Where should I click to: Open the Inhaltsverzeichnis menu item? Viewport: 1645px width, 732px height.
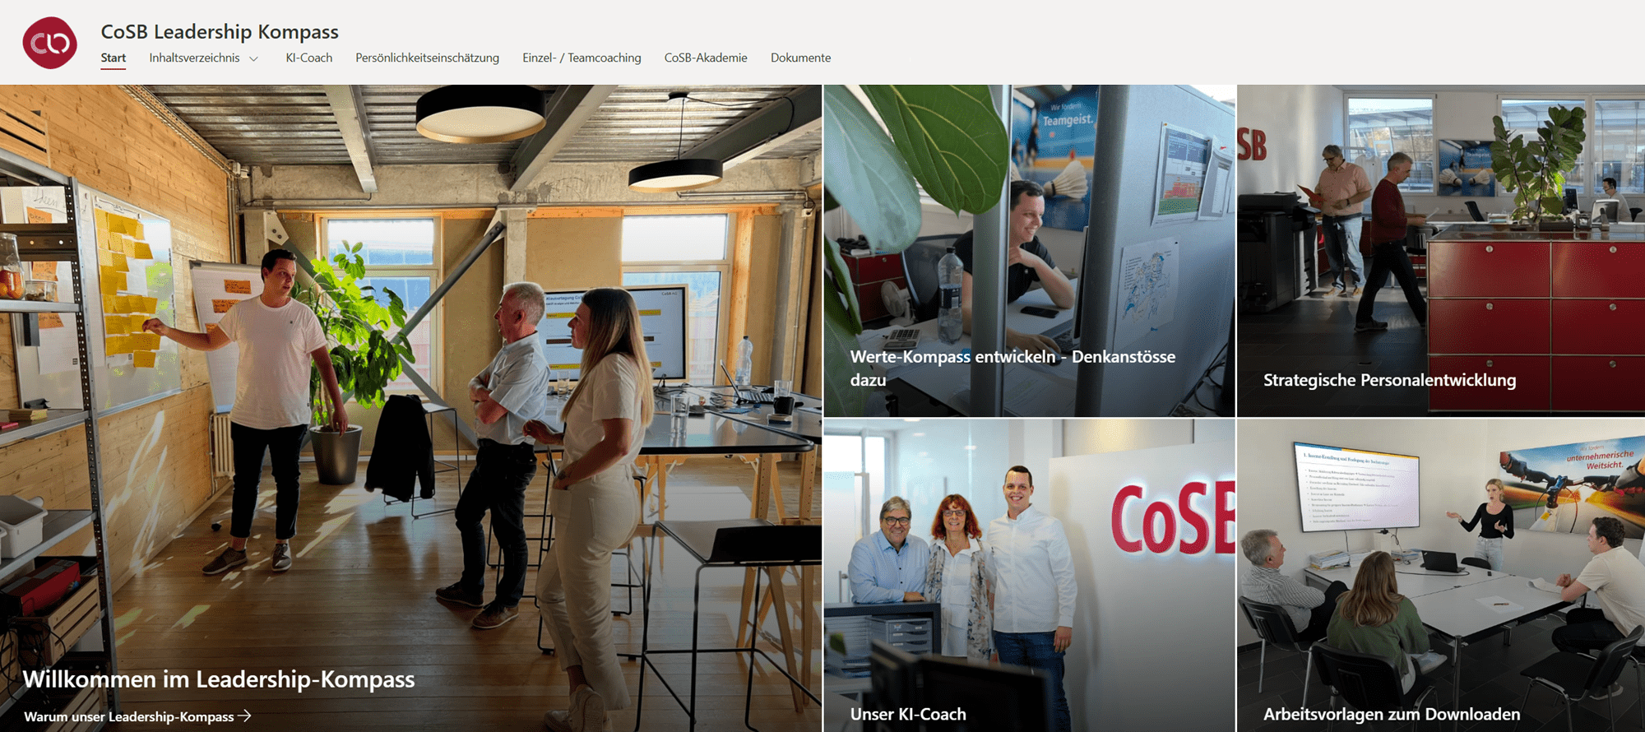tap(194, 58)
